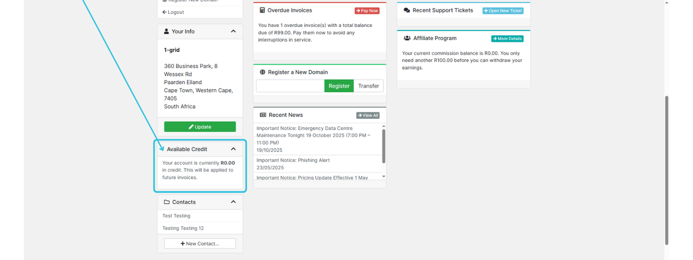Click the Recent News scroll down arrow
The image size is (693, 260).
[x=384, y=177]
